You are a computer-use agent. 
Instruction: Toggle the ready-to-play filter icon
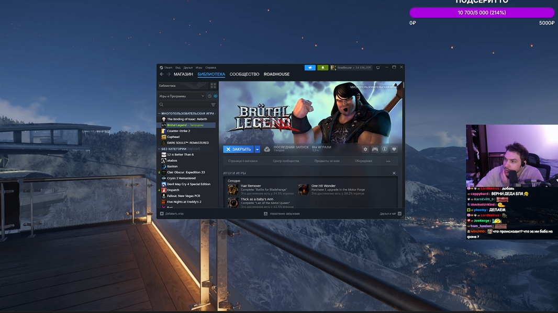point(215,96)
